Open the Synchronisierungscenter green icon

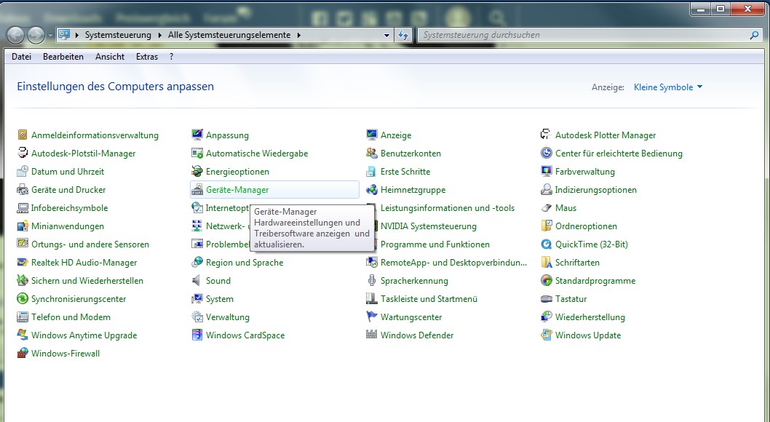point(22,299)
